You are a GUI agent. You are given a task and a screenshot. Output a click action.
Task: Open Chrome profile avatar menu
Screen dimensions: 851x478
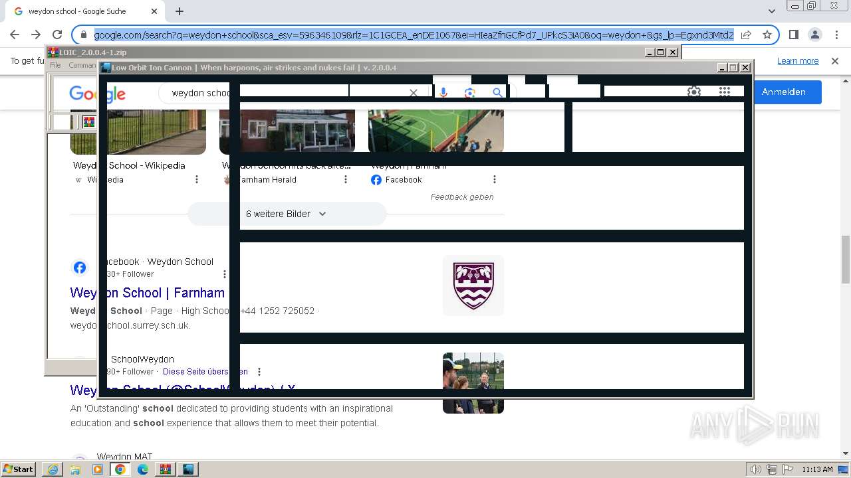click(814, 35)
